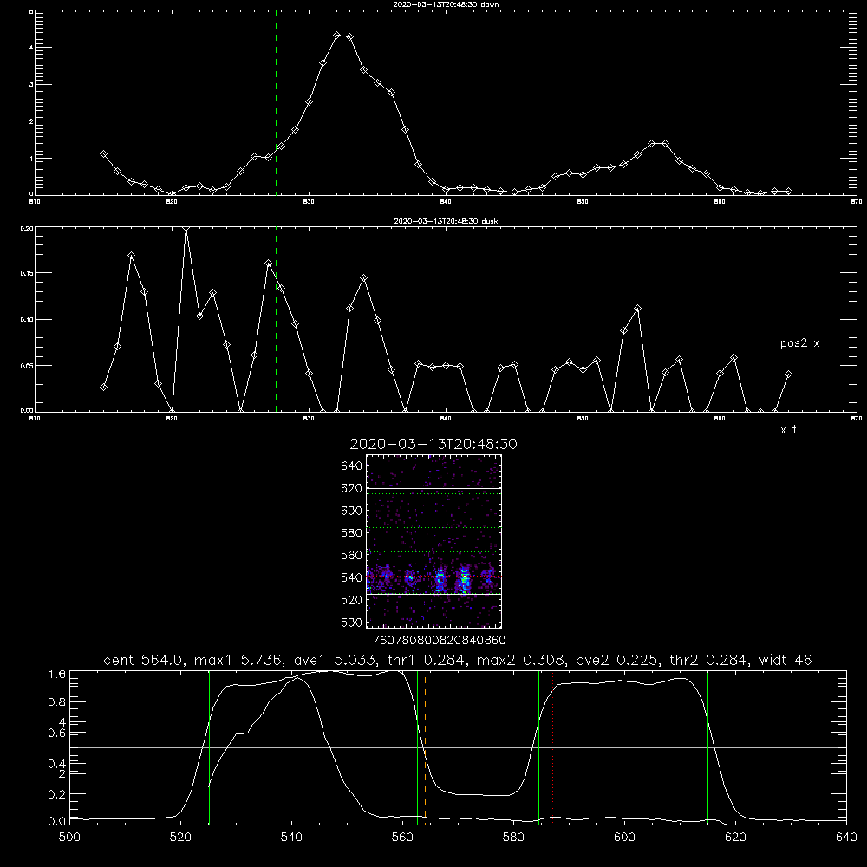Click the orange dashed center line in bottom plot

(x=425, y=746)
